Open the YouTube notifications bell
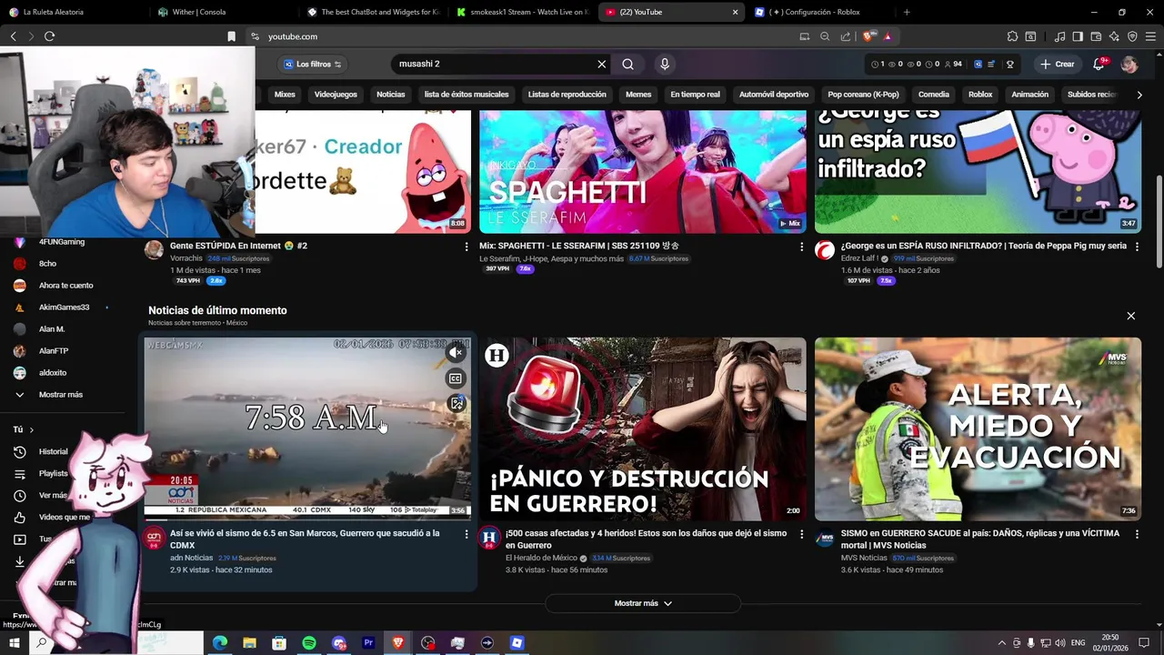Viewport: 1164px width, 655px height. 1099,64
